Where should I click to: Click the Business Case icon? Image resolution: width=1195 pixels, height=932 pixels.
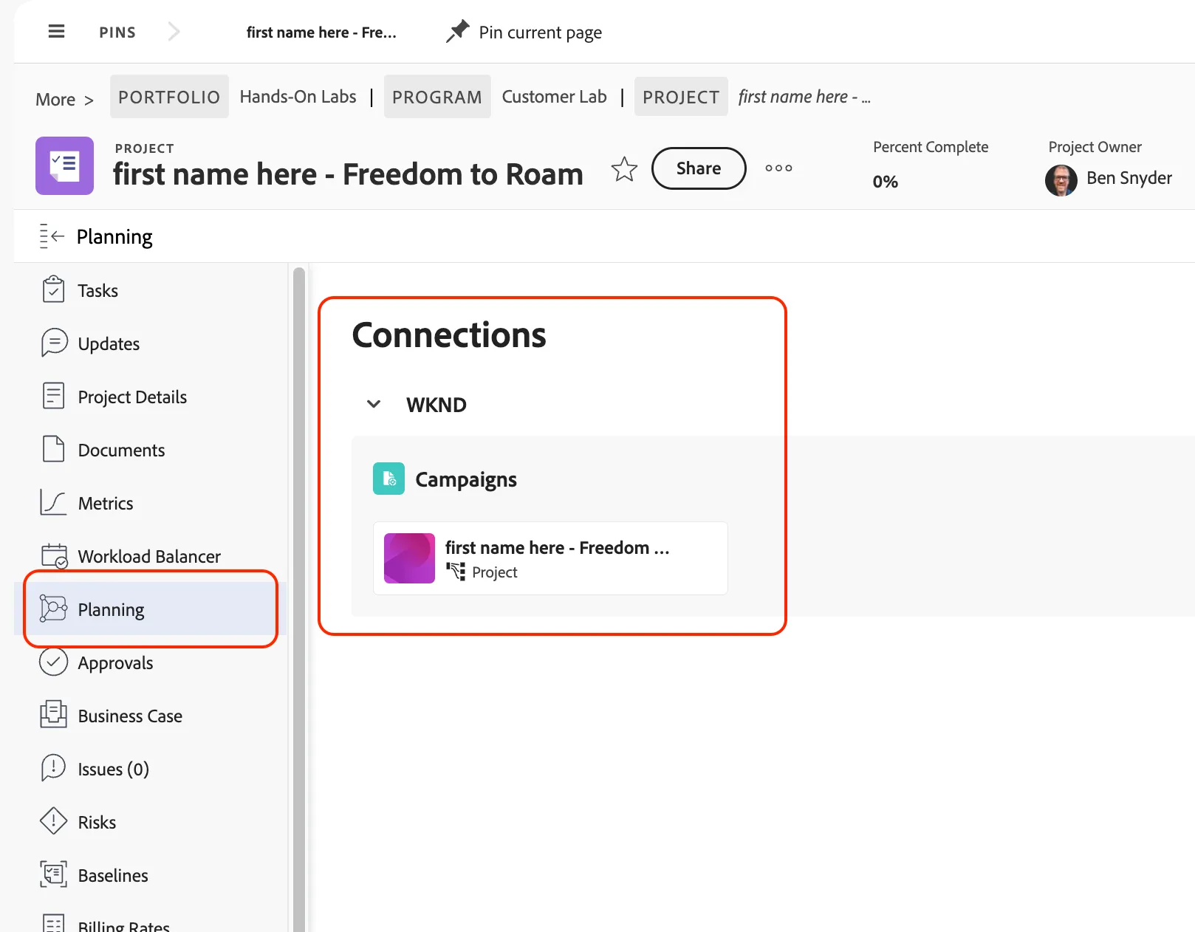point(53,715)
